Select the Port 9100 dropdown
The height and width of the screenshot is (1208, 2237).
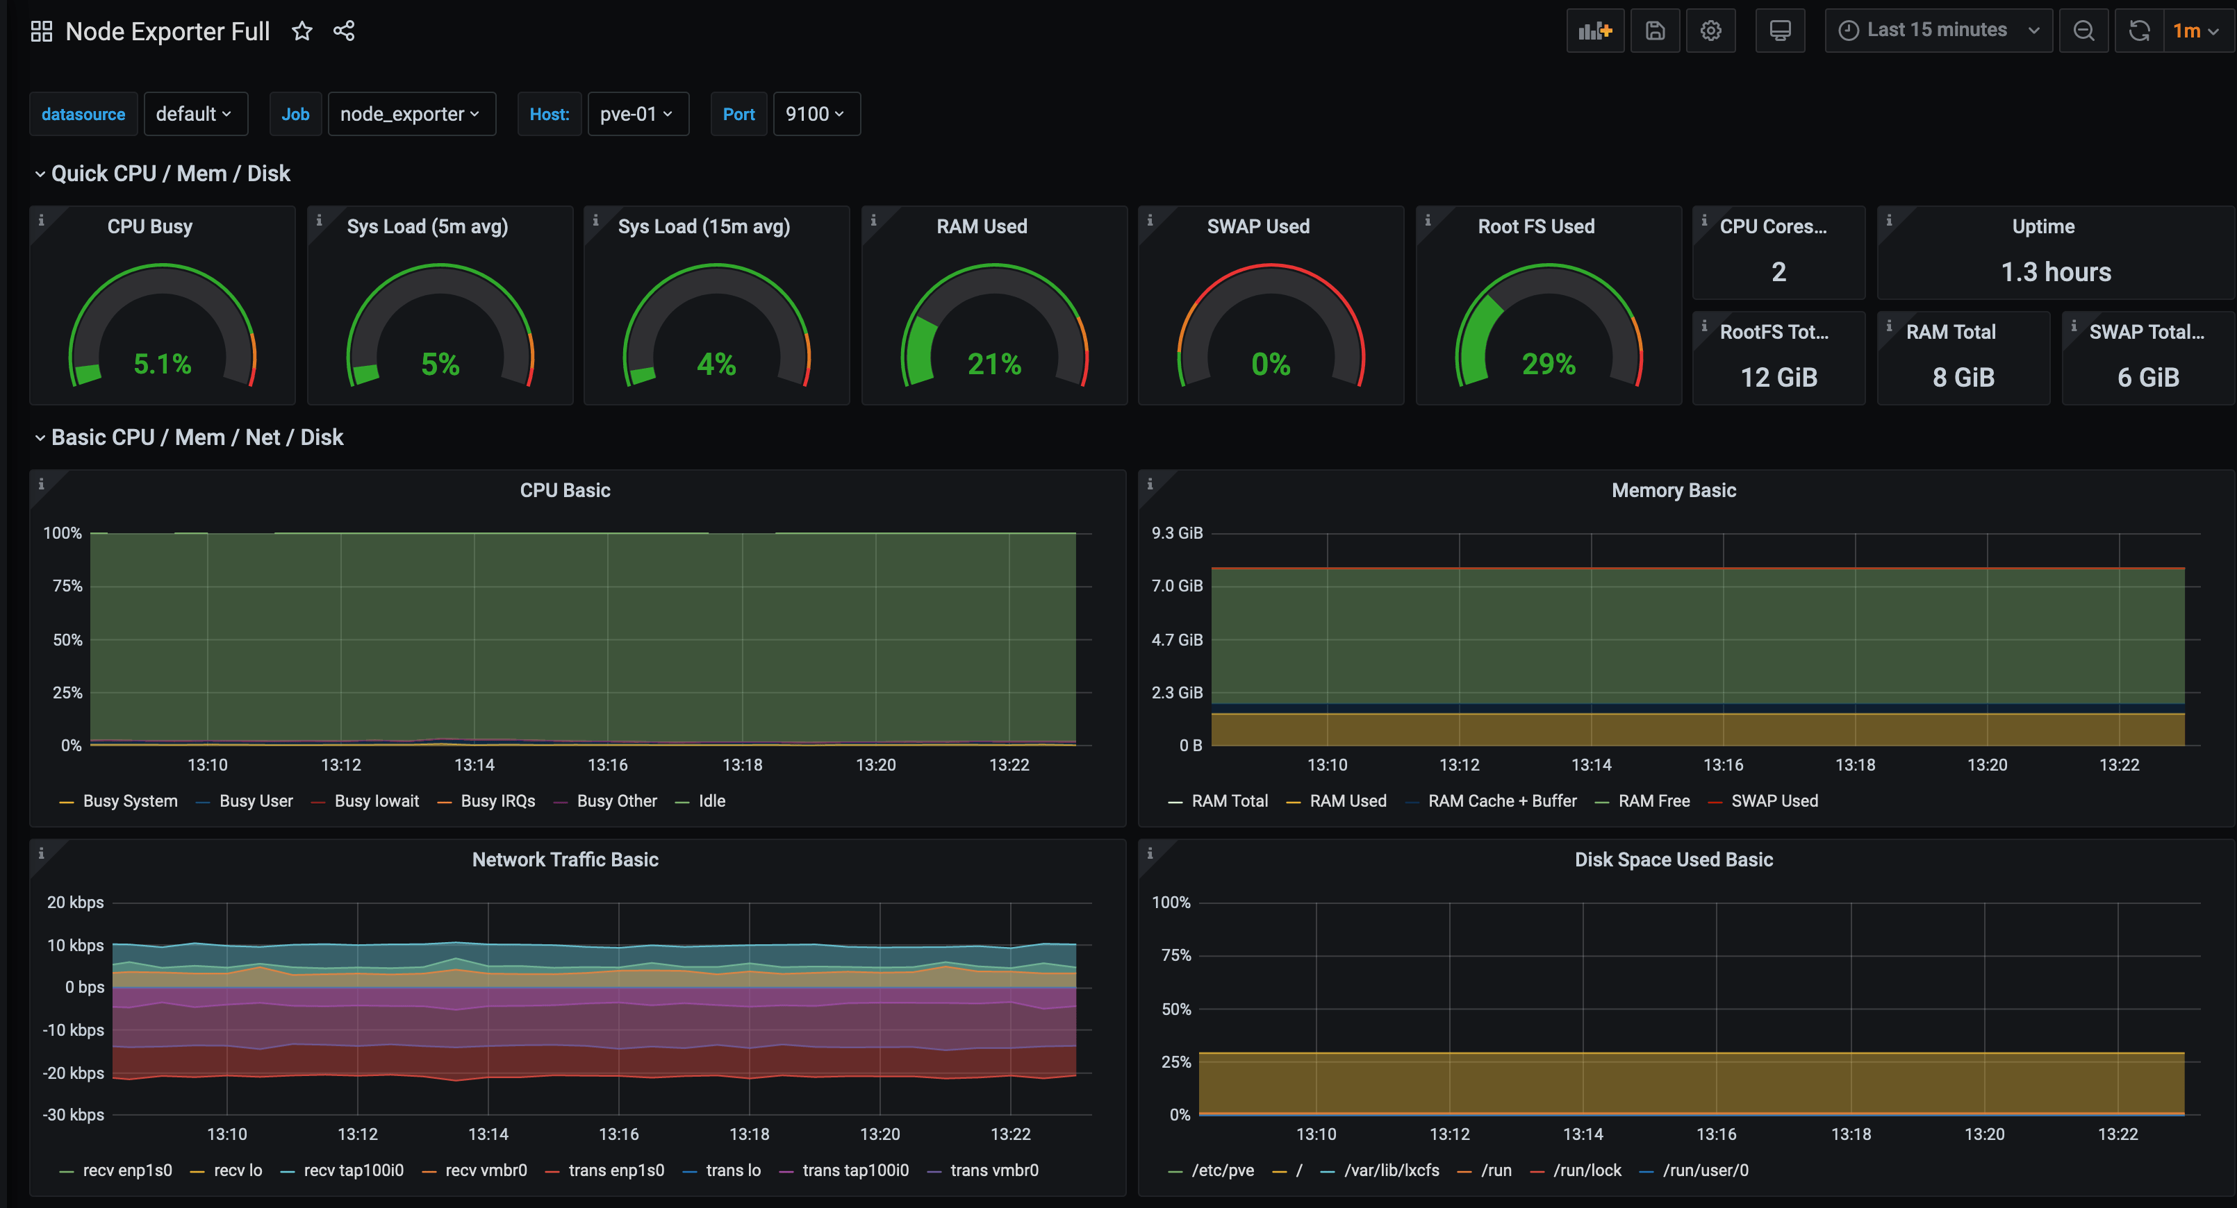click(x=816, y=113)
